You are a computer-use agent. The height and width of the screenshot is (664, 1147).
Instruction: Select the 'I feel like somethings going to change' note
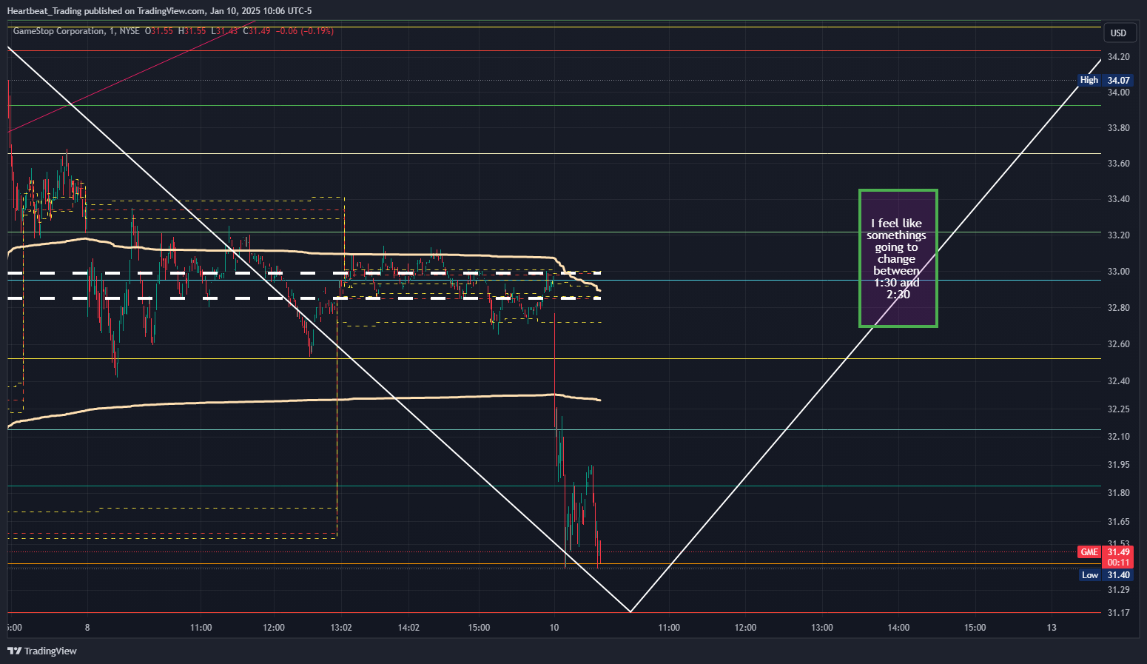coord(898,258)
